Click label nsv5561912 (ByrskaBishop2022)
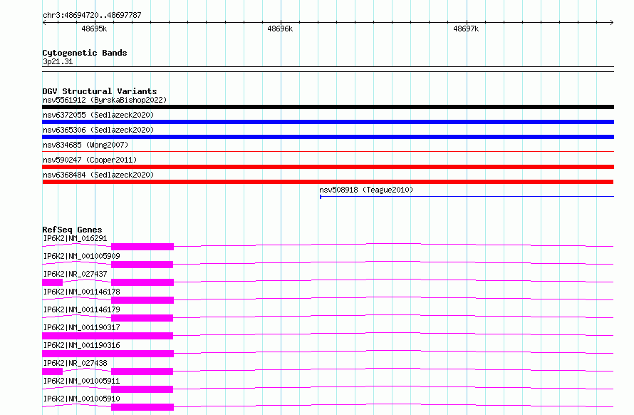The height and width of the screenshot is (415, 634). point(105,100)
